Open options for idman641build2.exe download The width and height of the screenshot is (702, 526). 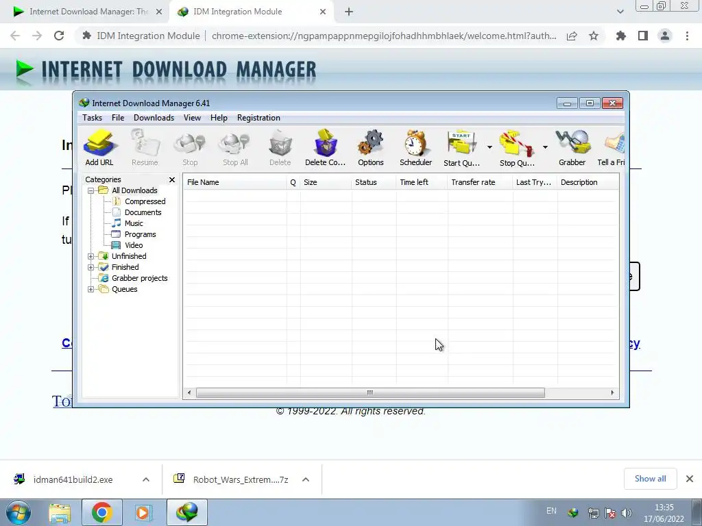[x=146, y=479]
